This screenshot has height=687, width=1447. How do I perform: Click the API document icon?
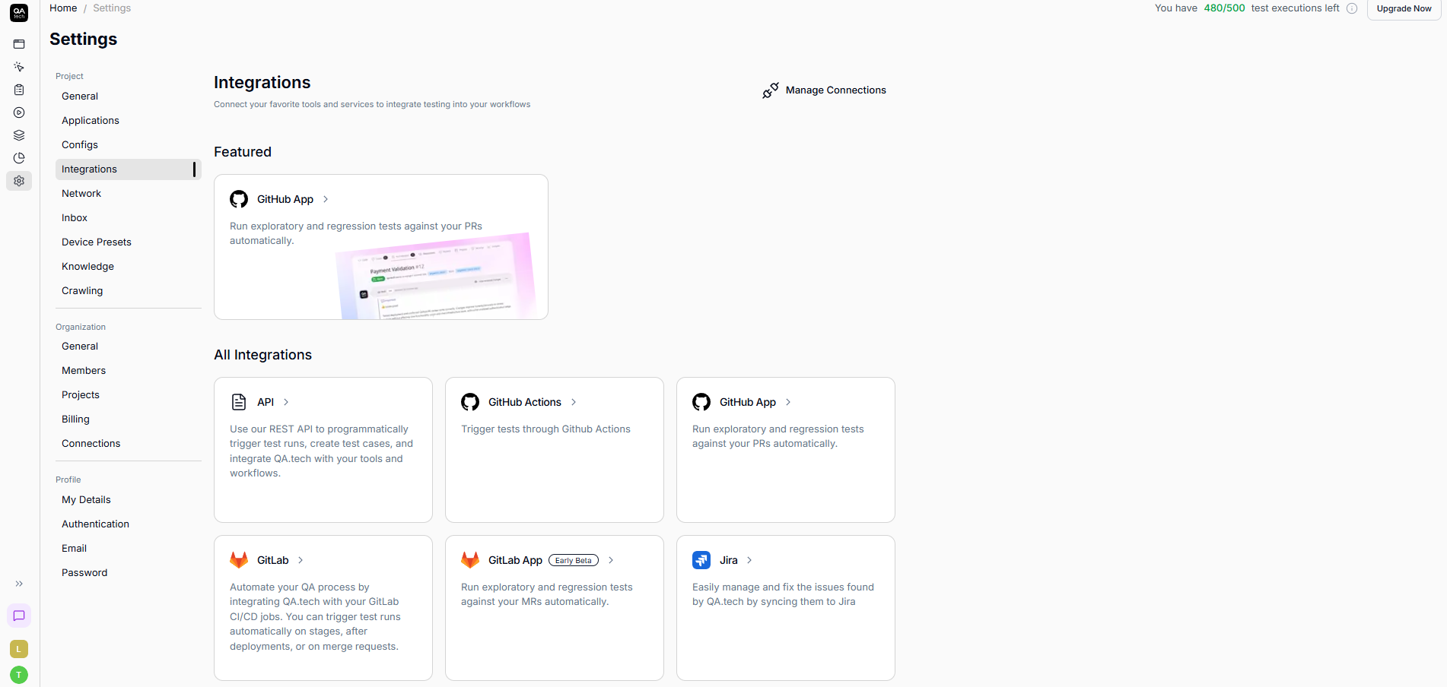tap(239, 402)
